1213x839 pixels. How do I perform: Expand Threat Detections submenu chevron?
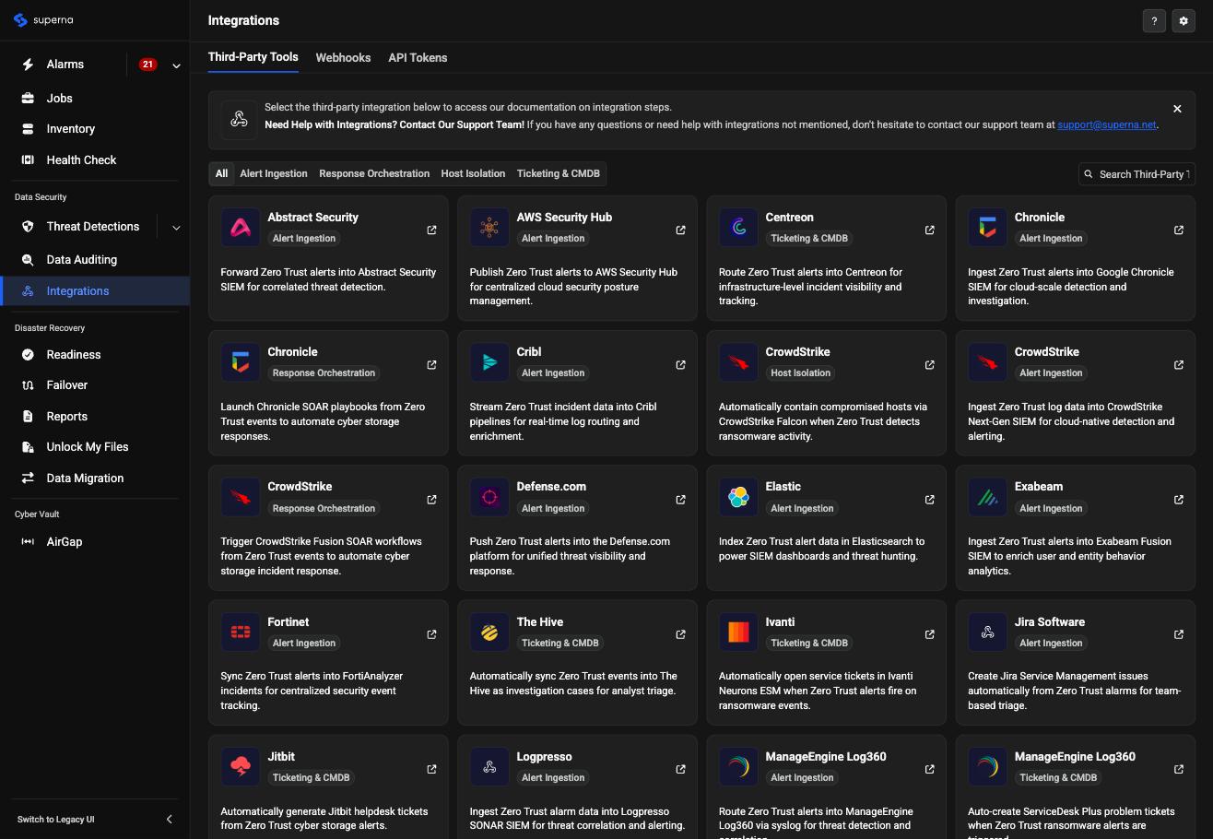pos(176,227)
